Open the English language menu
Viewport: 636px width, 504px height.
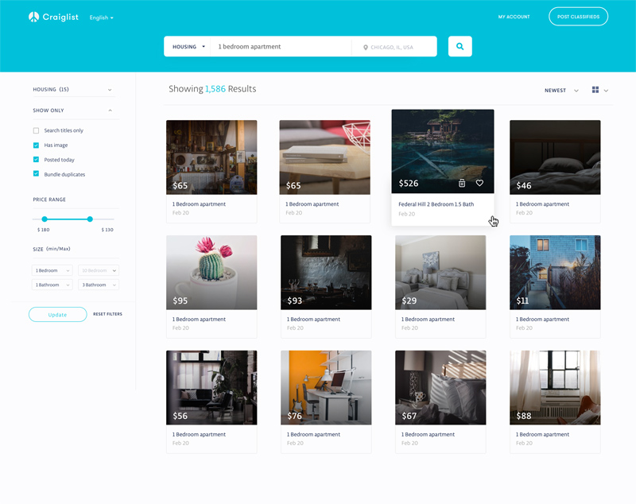(x=101, y=17)
